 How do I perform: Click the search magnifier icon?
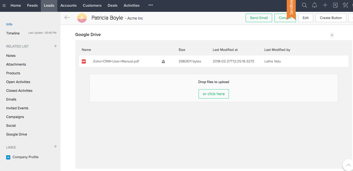304,5
